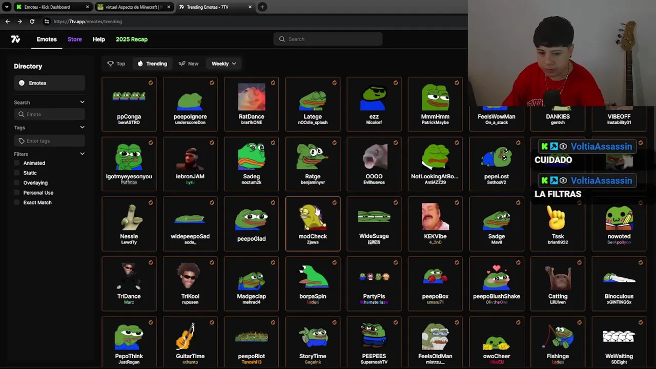656x369 pixels.
Task: Click the StoryTime emote name
Action: coord(313,356)
